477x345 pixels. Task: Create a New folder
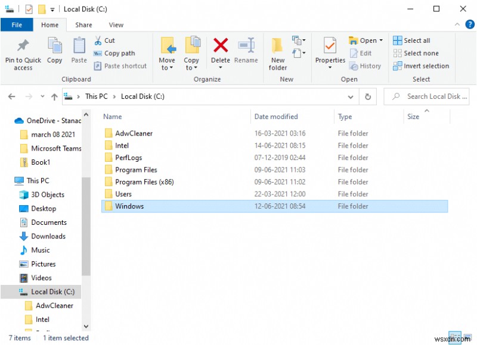pyautogui.click(x=278, y=54)
